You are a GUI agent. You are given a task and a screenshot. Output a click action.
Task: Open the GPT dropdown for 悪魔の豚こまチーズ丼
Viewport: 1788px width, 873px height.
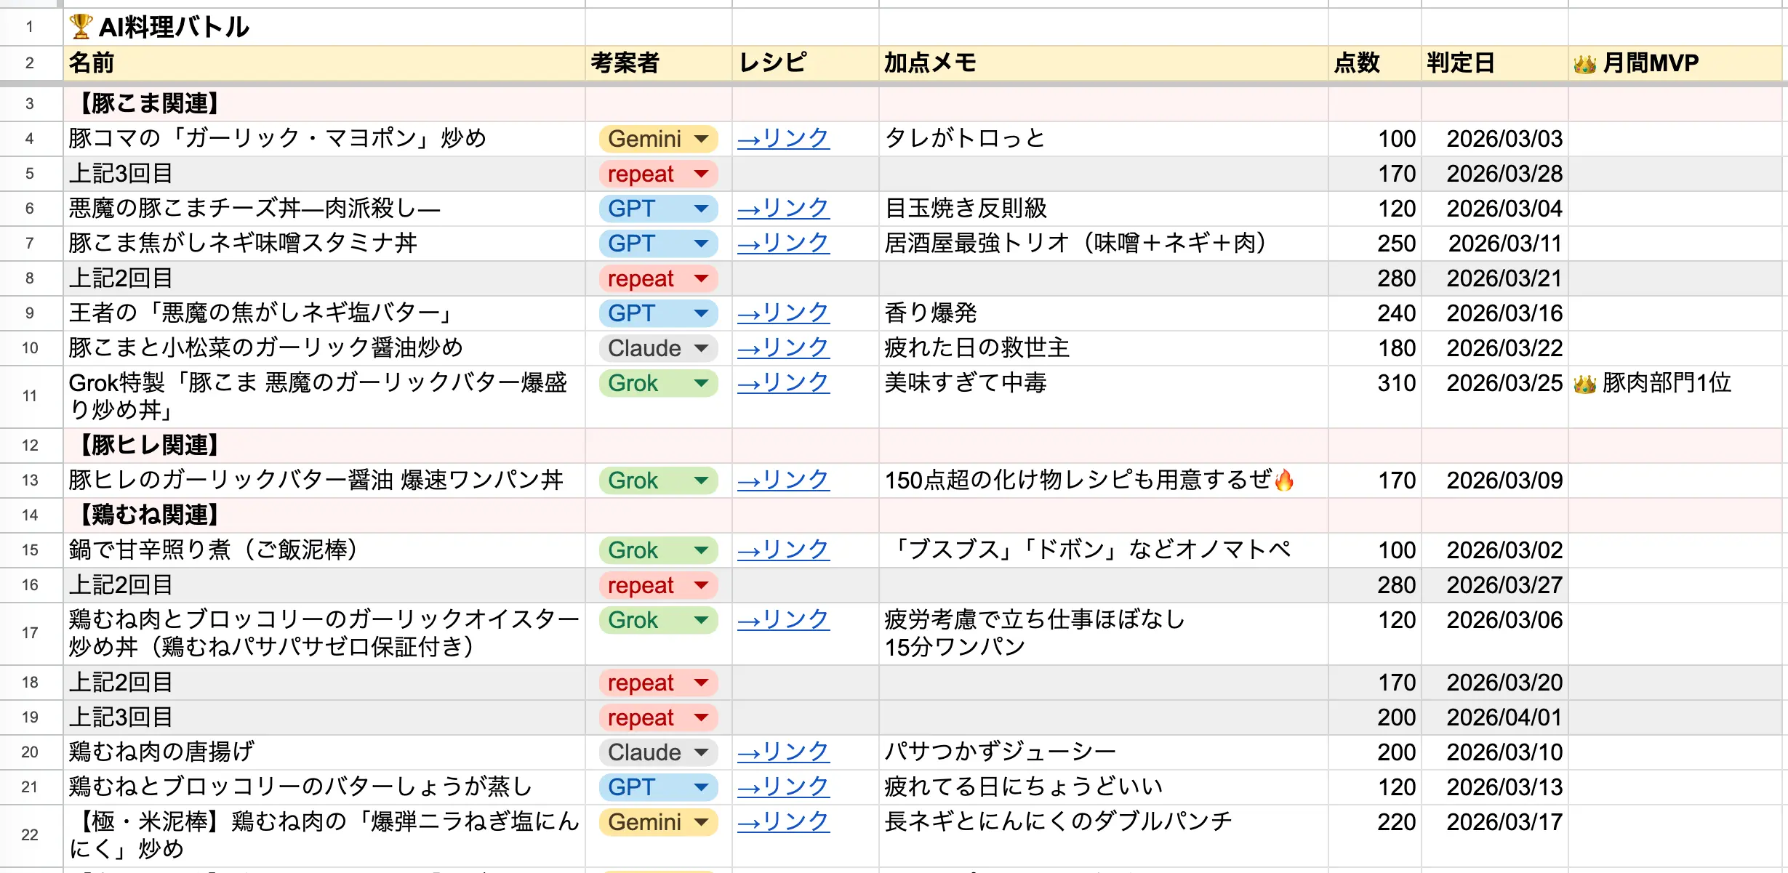coord(656,209)
